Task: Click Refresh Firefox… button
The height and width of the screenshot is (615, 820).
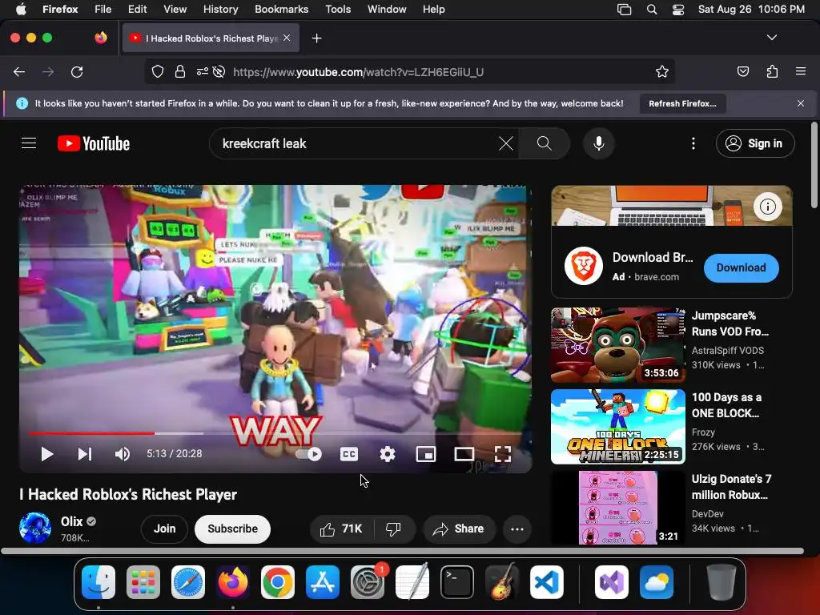Action: (x=682, y=103)
